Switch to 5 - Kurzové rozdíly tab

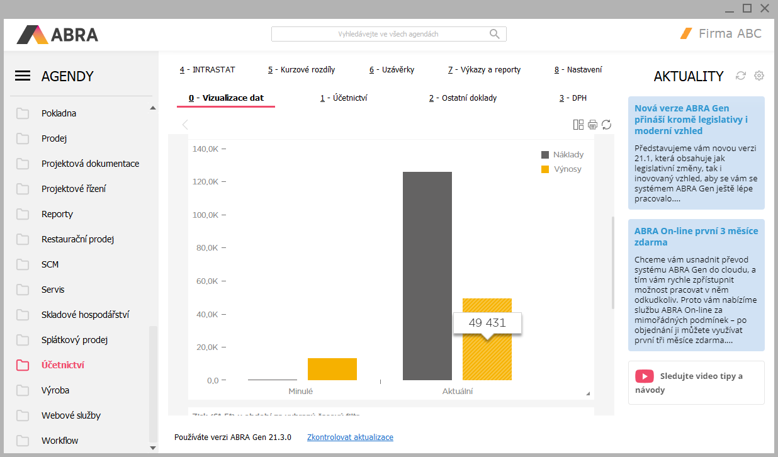point(302,70)
